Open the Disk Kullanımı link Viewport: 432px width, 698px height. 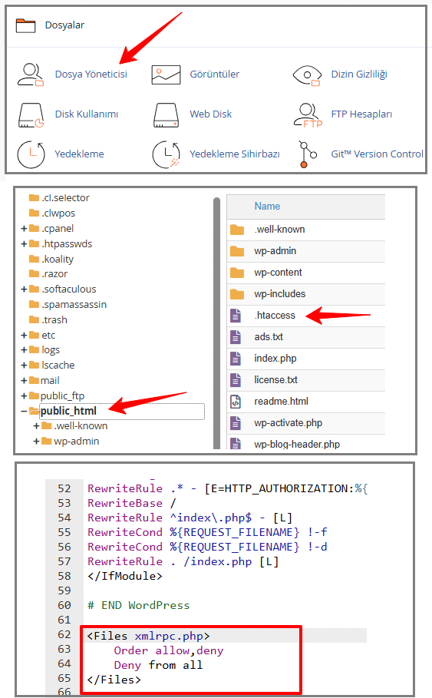point(87,114)
